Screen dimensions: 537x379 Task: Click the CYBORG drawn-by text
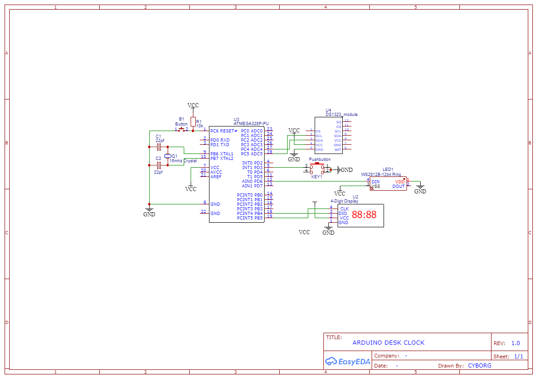click(x=479, y=365)
